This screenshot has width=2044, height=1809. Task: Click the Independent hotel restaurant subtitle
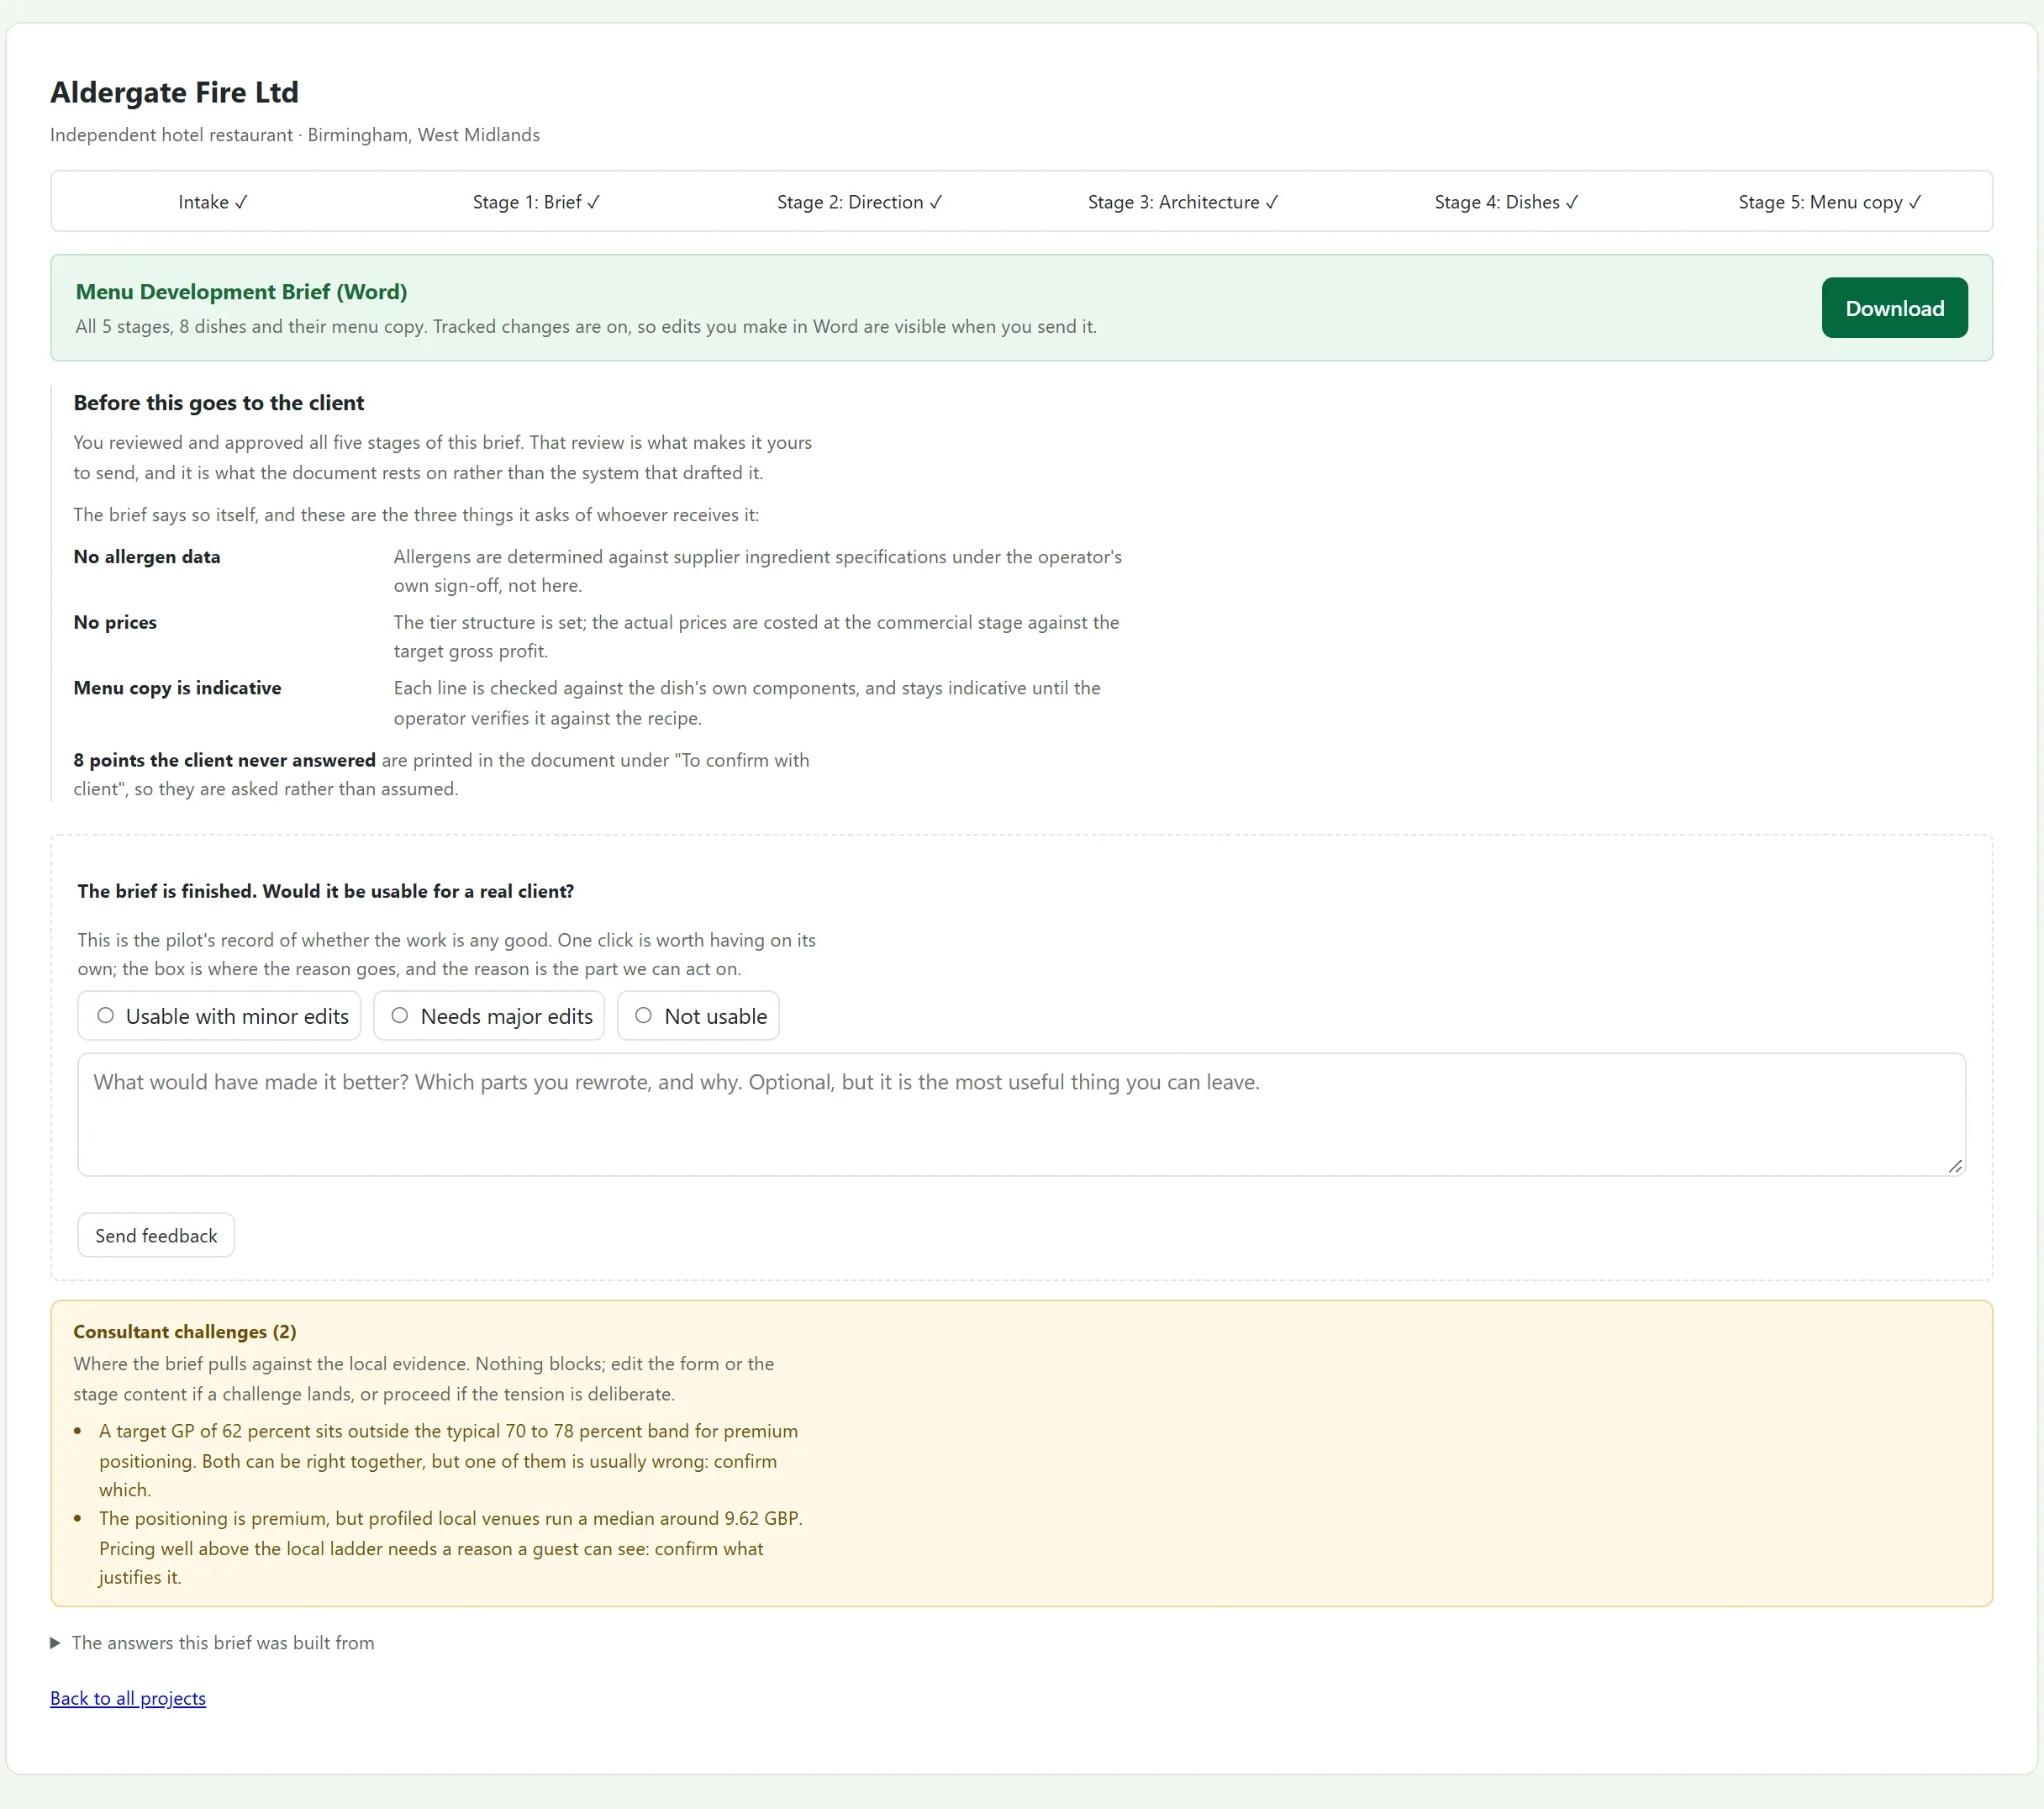point(295,135)
